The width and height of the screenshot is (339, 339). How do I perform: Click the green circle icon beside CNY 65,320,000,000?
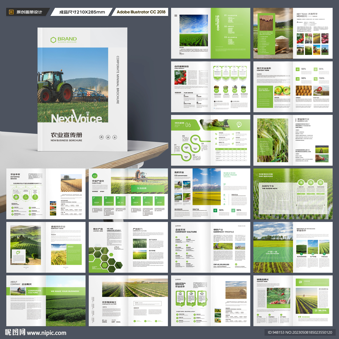click(236, 265)
